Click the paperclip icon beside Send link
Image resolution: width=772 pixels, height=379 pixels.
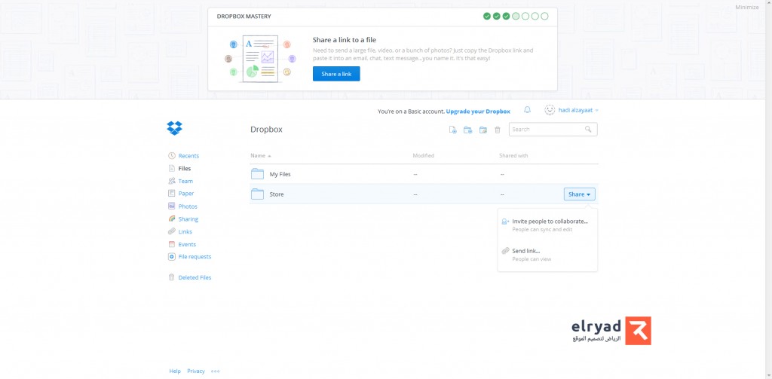[x=505, y=251]
